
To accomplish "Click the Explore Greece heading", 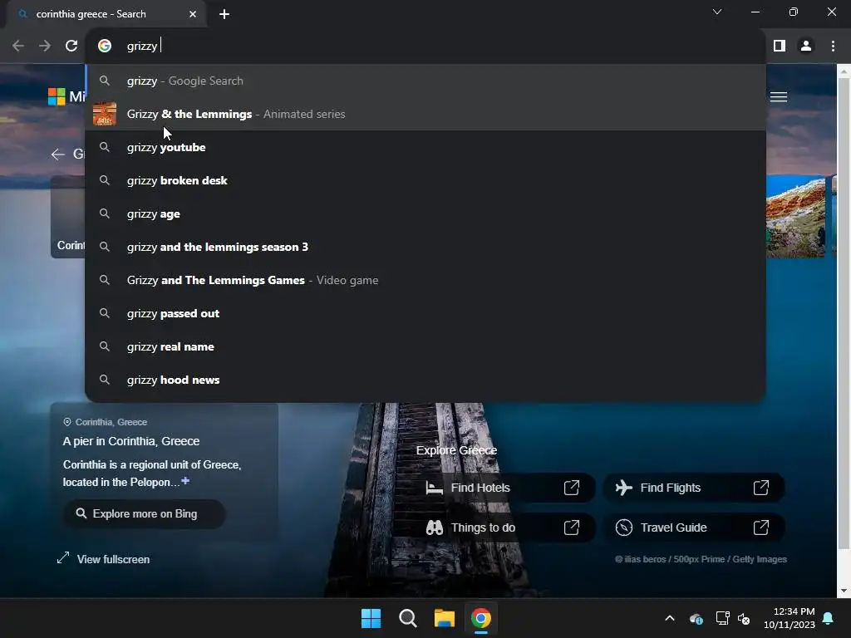I will pos(456,450).
